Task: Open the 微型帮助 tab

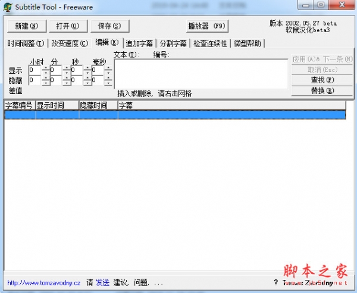Action: click(x=248, y=43)
